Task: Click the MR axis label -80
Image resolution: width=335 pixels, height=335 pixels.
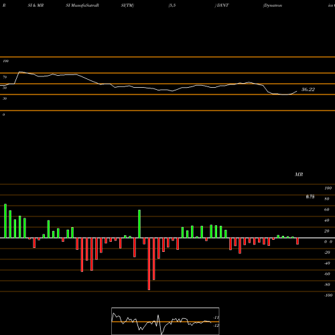Action: [327, 285]
